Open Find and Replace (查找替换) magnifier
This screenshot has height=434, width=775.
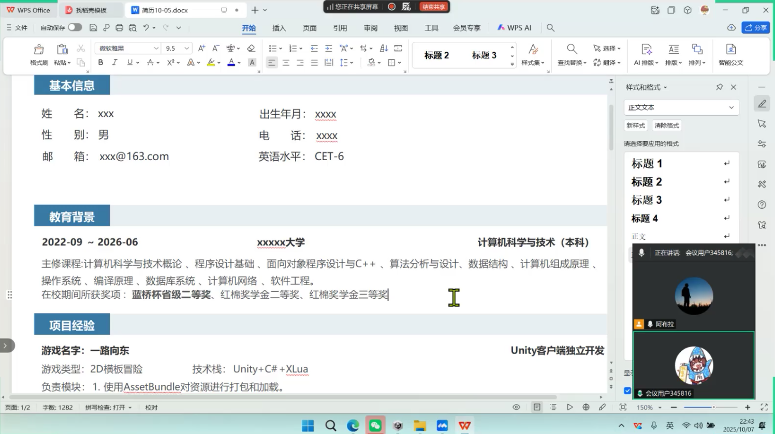(x=572, y=49)
